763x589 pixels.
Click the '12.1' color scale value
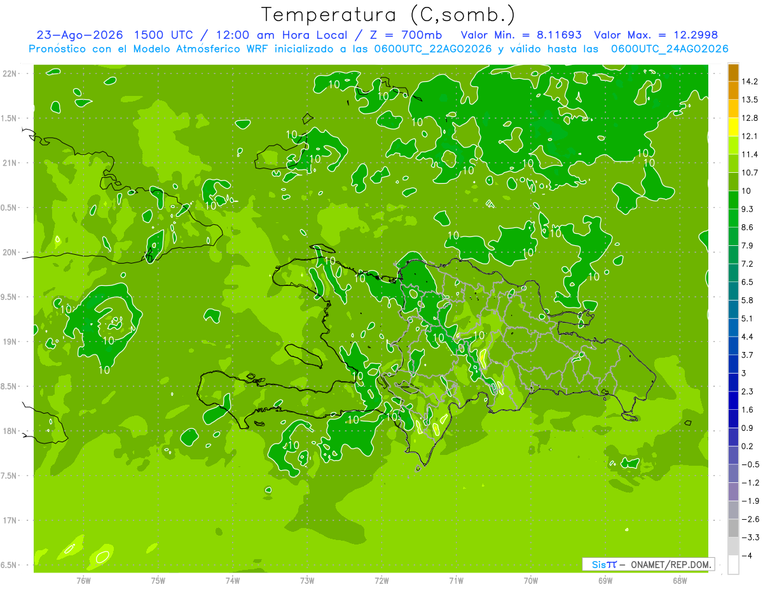[x=751, y=136]
